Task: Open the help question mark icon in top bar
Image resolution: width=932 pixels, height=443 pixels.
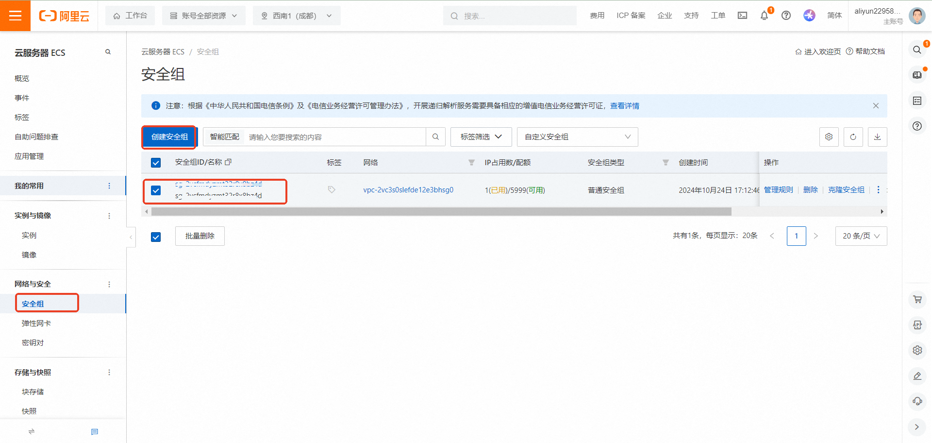Action: point(786,16)
